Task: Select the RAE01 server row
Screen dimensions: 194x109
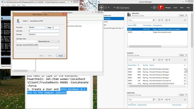Action: [x=157, y=29]
